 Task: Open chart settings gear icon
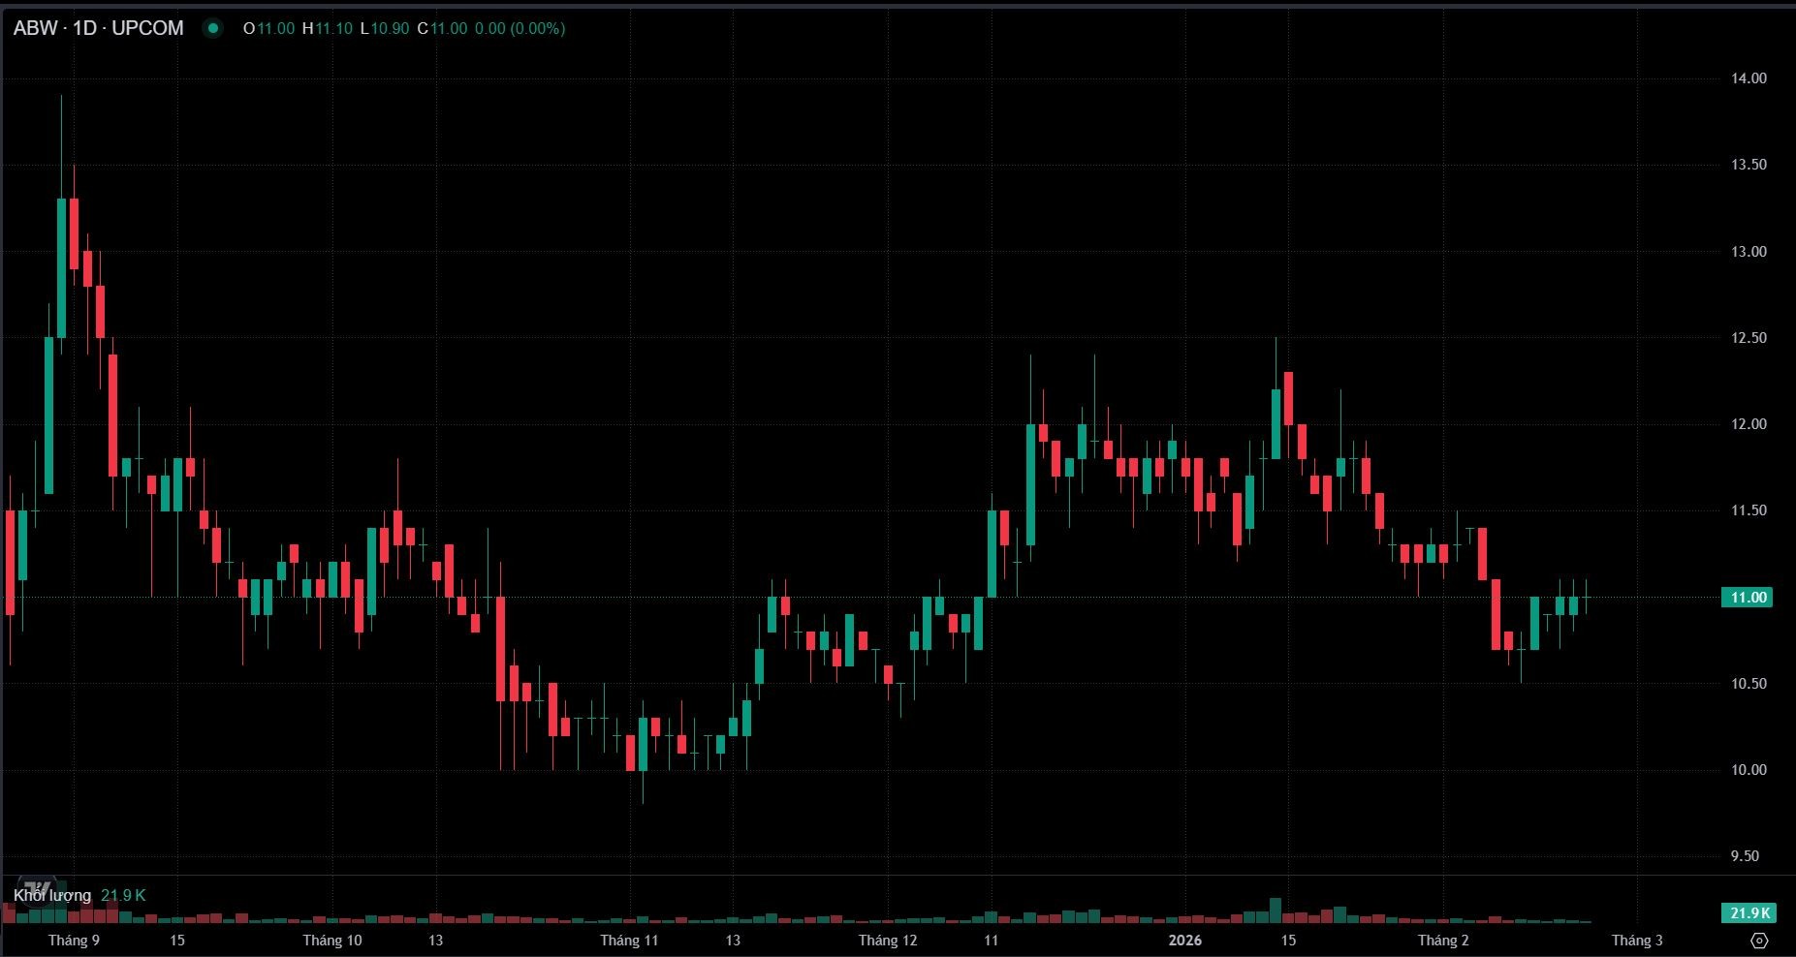click(1759, 941)
